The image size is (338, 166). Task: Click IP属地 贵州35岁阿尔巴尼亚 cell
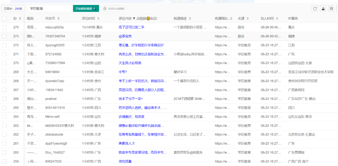(x=303, y=81)
